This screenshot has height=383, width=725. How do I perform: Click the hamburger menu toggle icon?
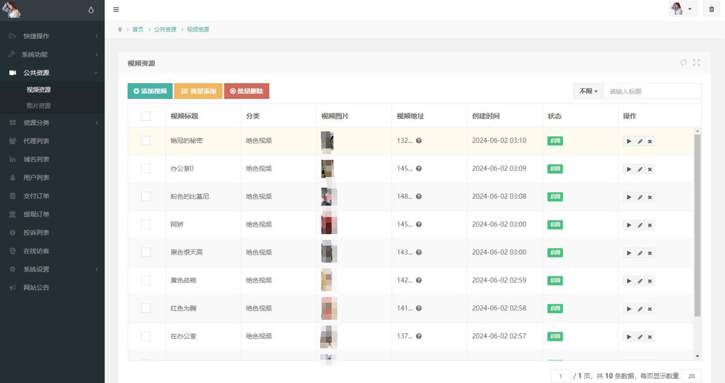[x=116, y=10]
